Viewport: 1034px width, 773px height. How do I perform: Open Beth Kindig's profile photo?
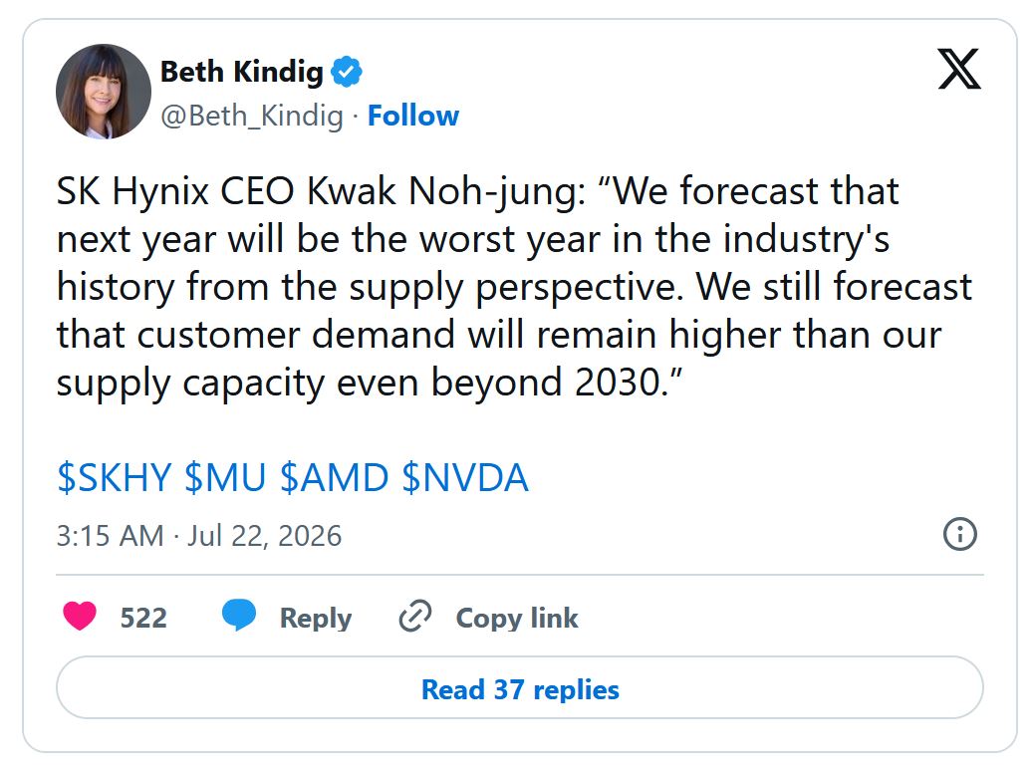[x=104, y=92]
